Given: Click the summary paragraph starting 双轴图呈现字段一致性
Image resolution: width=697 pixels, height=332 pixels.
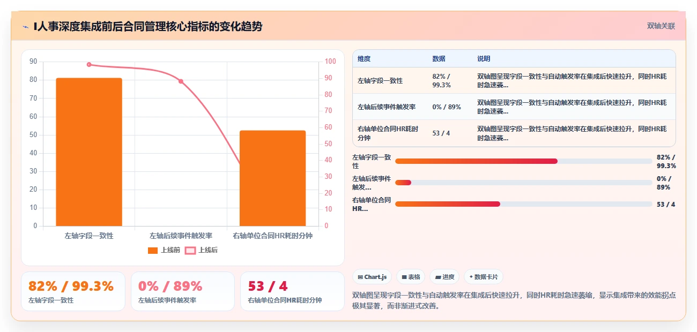Looking at the screenshot, I should 514,301.
